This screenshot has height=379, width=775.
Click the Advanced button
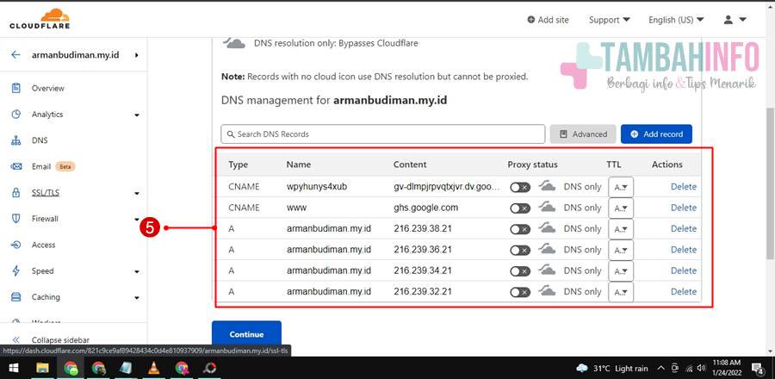[x=583, y=134]
